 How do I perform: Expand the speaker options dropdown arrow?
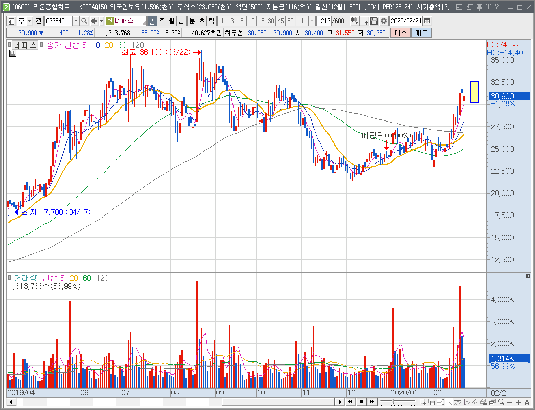101,21
